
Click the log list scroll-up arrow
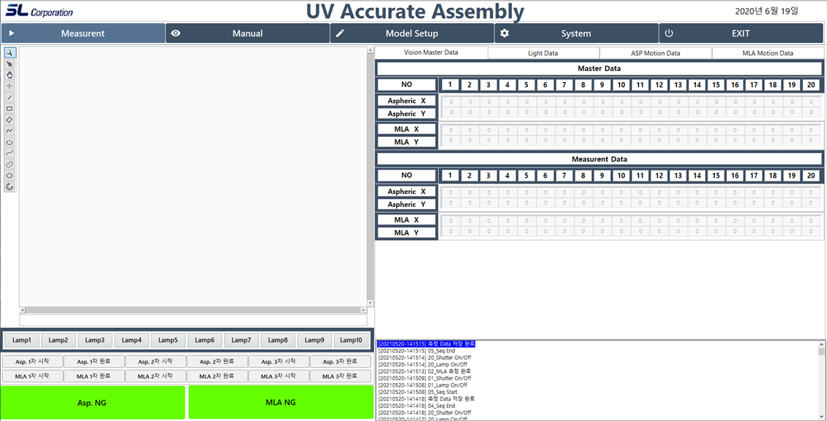point(822,344)
